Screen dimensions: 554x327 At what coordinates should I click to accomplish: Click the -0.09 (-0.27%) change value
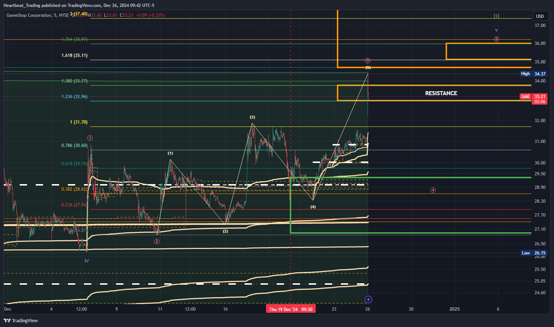pos(150,15)
